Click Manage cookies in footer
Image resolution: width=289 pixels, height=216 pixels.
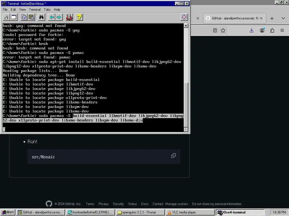(177, 204)
